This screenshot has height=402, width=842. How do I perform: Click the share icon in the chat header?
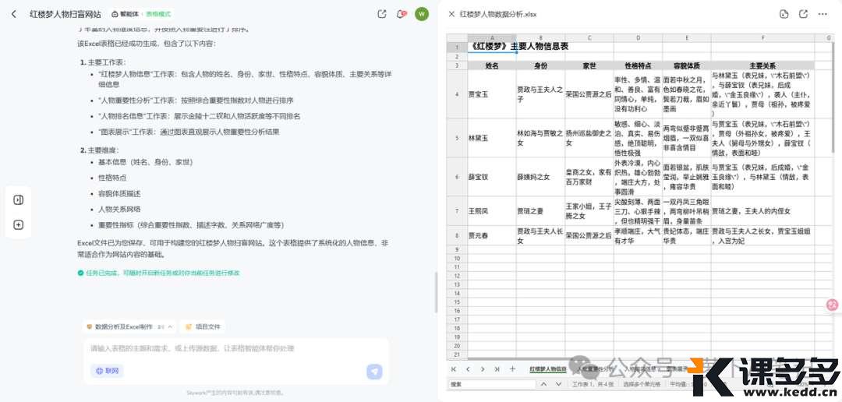tap(382, 14)
